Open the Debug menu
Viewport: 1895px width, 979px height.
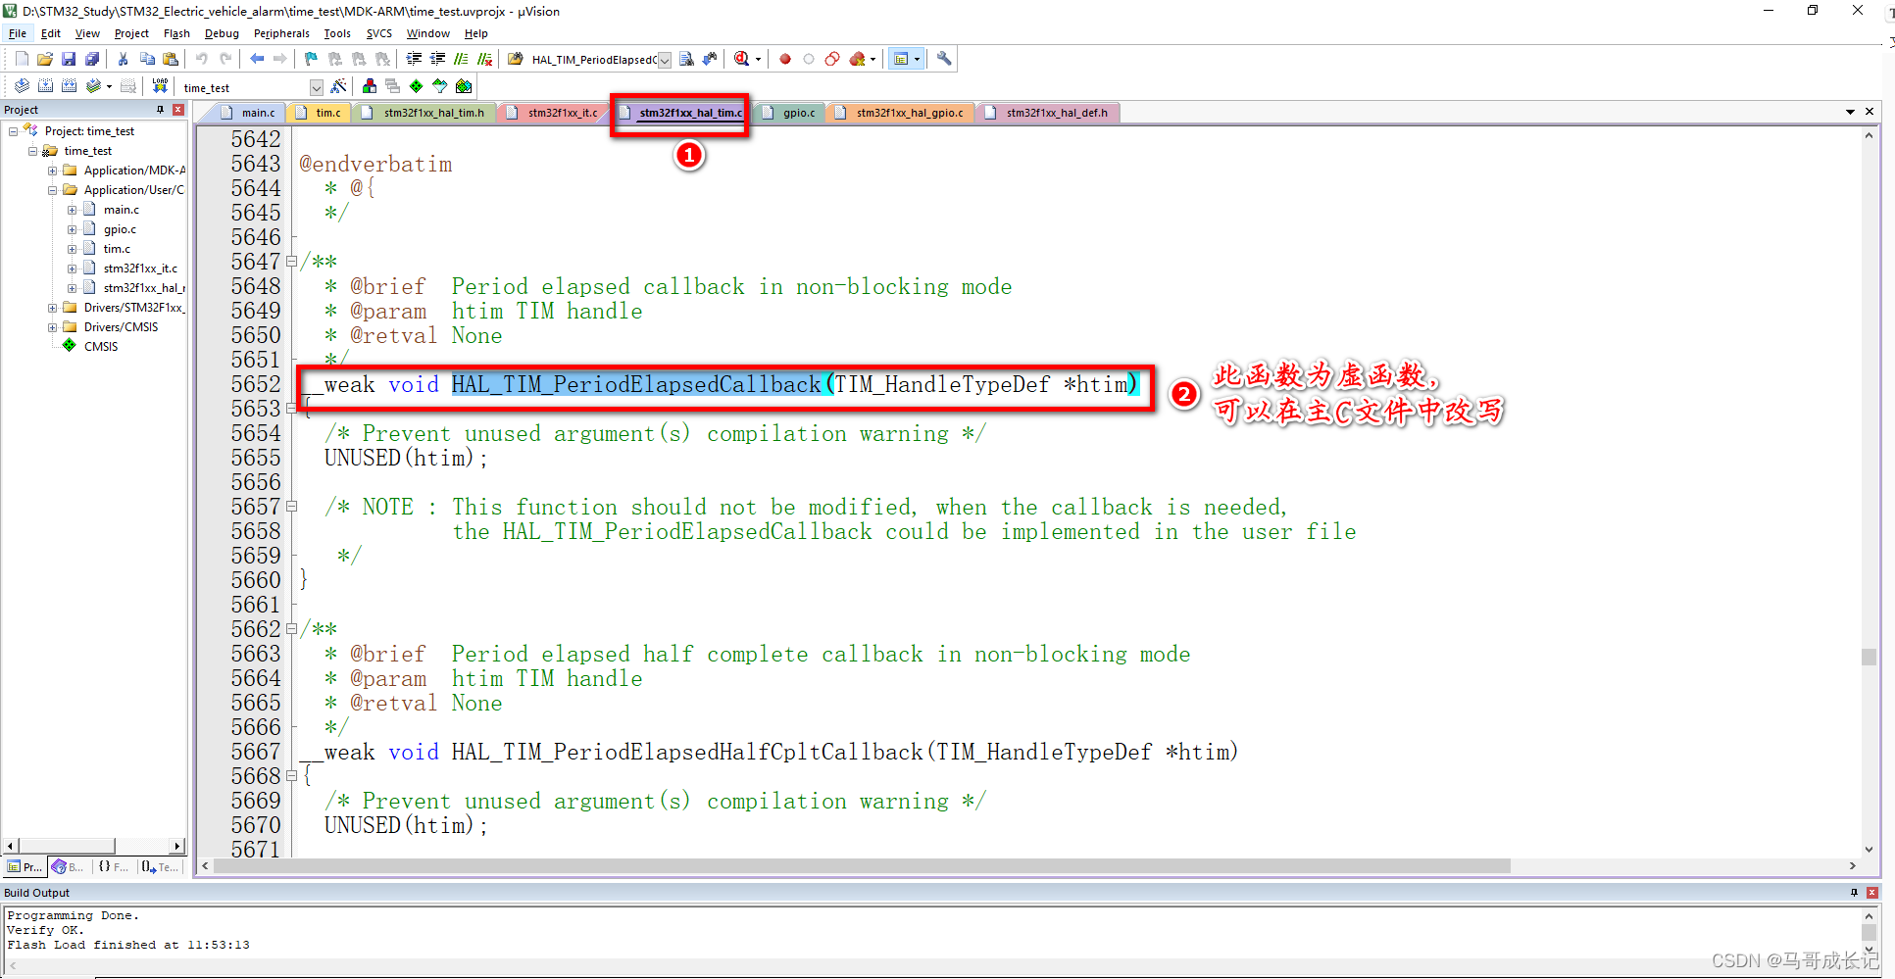pyautogui.click(x=222, y=33)
